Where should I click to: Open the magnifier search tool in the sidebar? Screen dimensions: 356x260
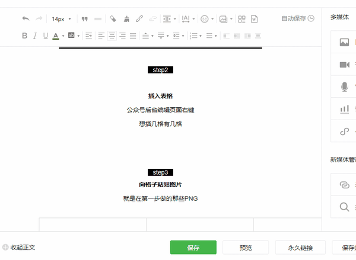344,207
